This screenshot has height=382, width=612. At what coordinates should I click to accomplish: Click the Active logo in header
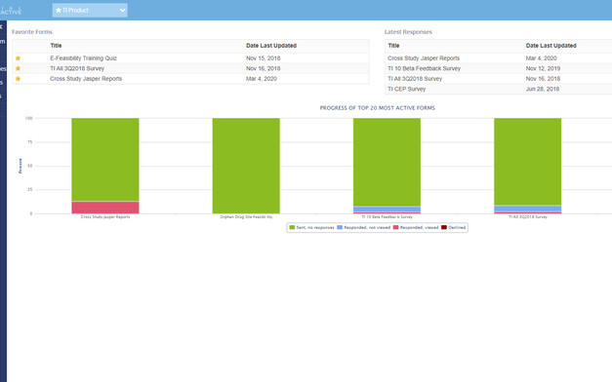[11, 11]
